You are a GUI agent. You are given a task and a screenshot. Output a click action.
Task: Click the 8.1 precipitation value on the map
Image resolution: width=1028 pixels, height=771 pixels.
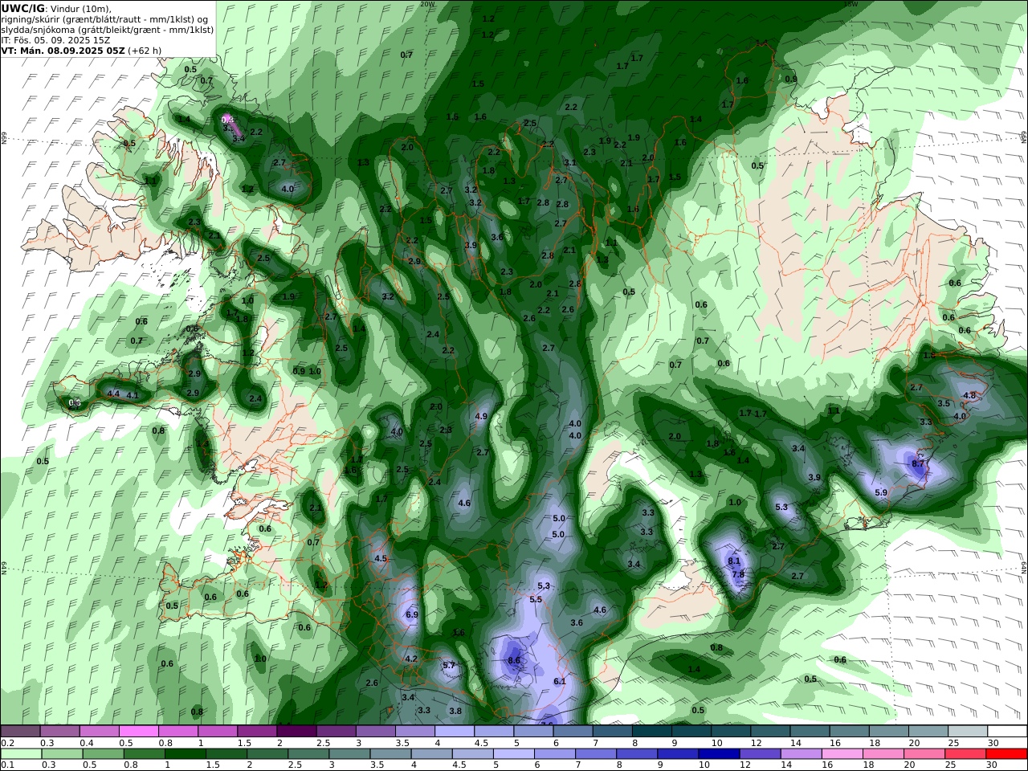pyautogui.click(x=734, y=561)
